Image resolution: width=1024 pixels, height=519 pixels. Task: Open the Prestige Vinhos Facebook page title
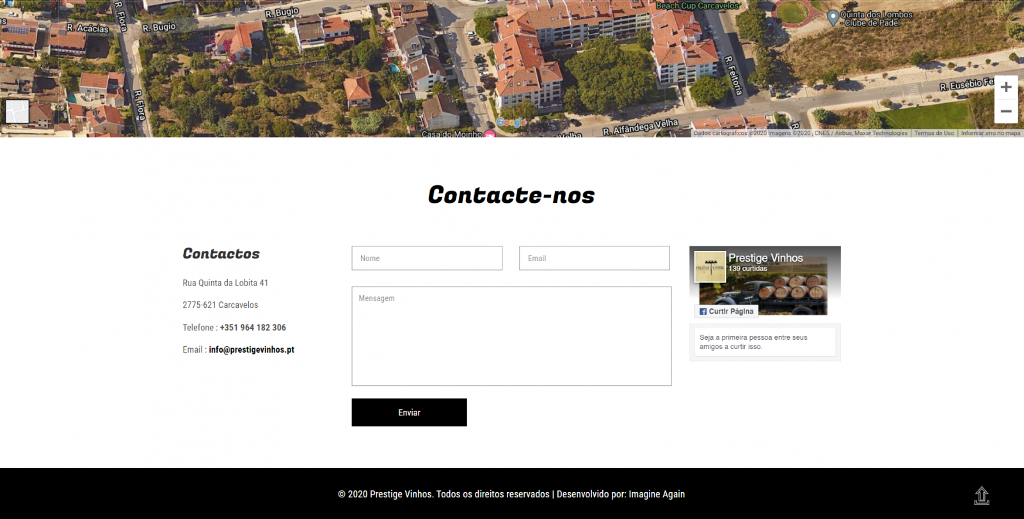(x=765, y=258)
